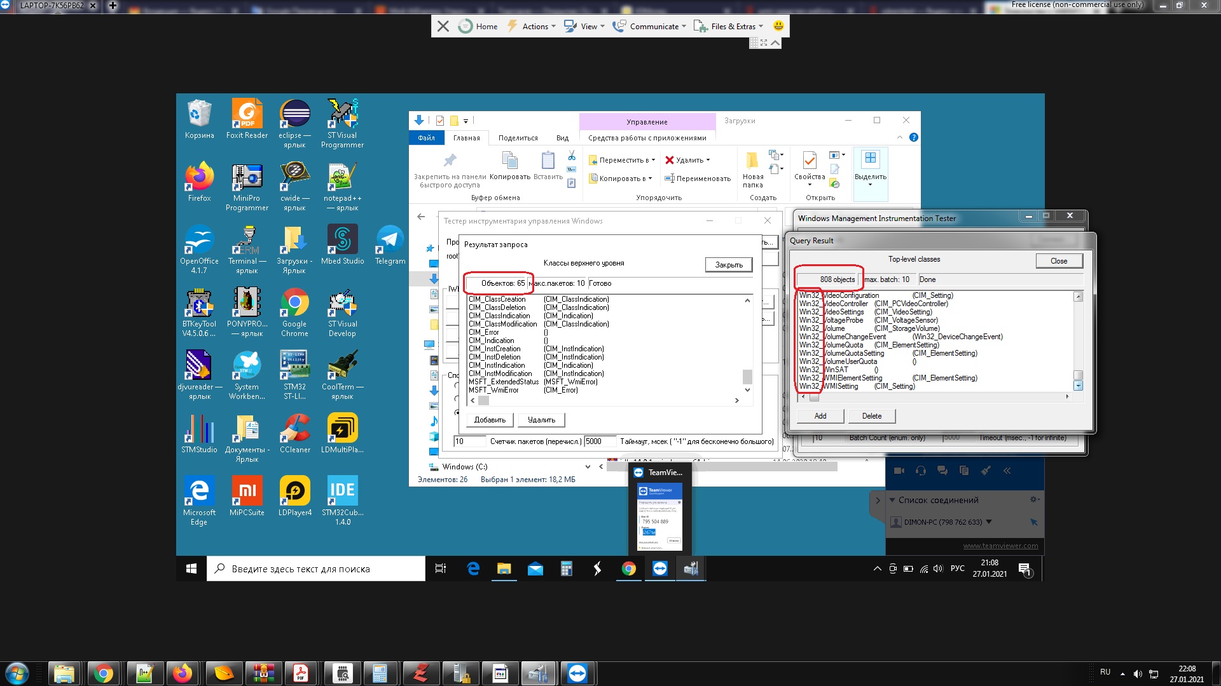The width and height of the screenshot is (1221, 686).
Task: Open chat in the TeamViewer session panel
Action: [x=942, y=471]
